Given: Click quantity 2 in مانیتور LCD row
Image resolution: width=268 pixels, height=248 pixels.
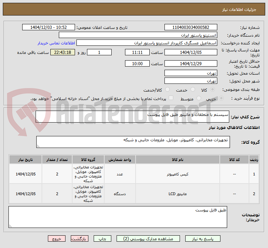Looking at the screenshot, I should click(57, 194).
